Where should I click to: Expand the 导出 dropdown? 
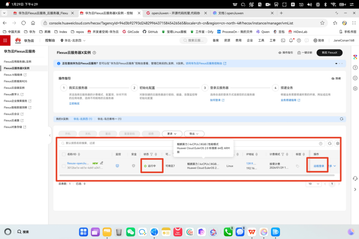pos(194,134)
